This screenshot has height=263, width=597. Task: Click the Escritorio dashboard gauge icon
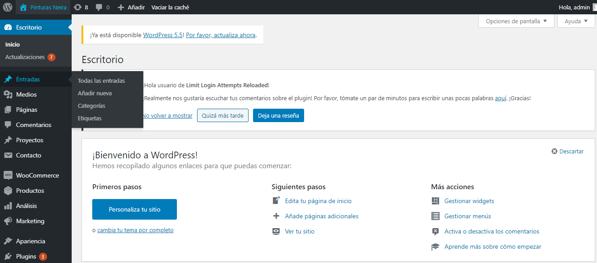point(8,27)
